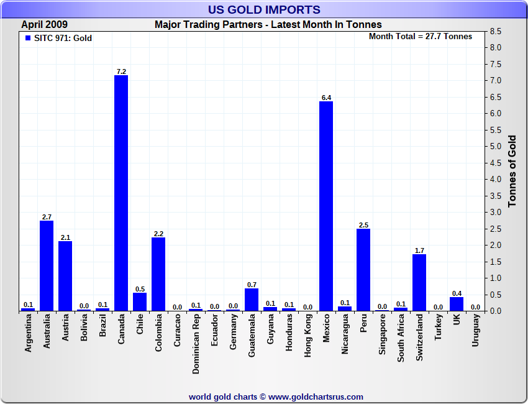Click the 8.5 tick on y-axis
This screenshot has width=528, height=404.
point(495,31)
